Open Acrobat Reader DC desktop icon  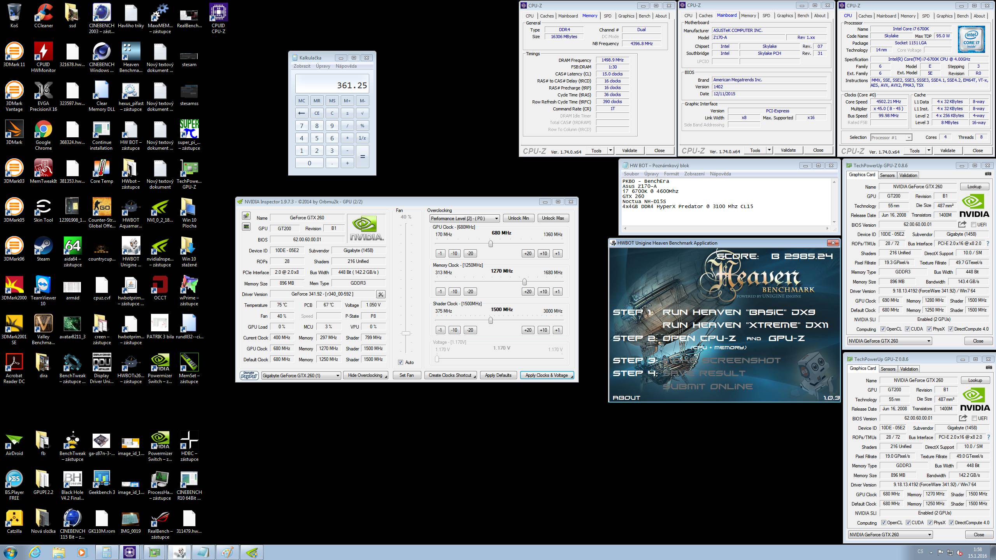pos(14,368)
